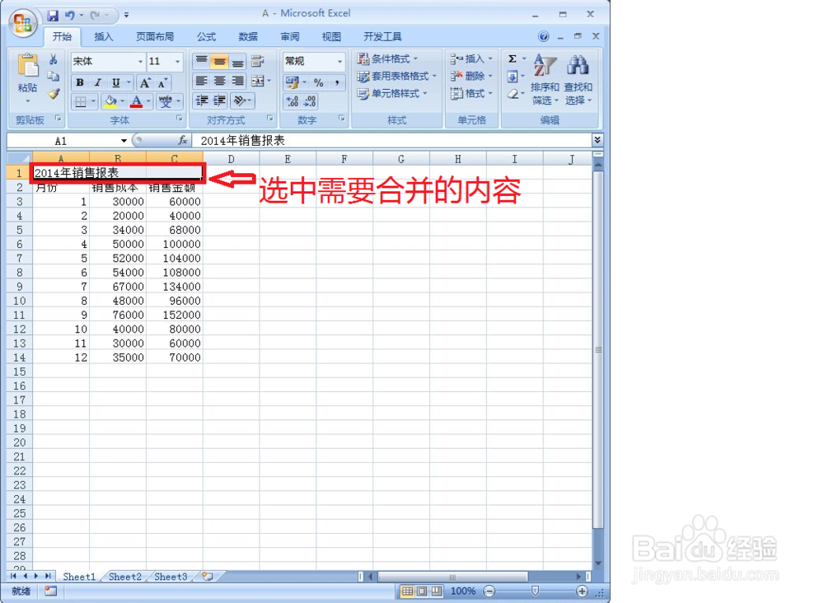
Task: Apply italic formatting to selected text
Action: click(x=96, y=82)
